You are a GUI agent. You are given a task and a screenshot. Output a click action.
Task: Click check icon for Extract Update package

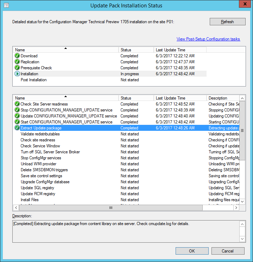click(x=17, y=128)
